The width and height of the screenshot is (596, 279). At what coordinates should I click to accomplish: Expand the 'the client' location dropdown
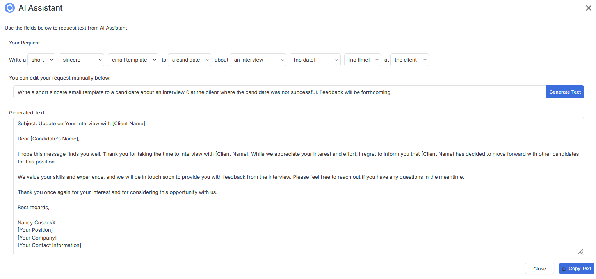point(409,60)
